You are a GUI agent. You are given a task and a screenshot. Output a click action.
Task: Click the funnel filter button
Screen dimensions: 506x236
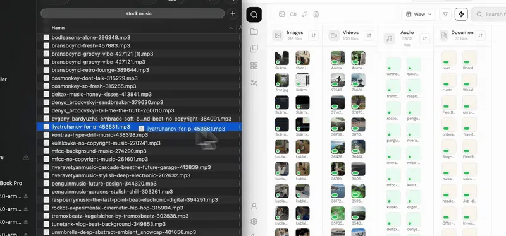click(x=445, y=14)
